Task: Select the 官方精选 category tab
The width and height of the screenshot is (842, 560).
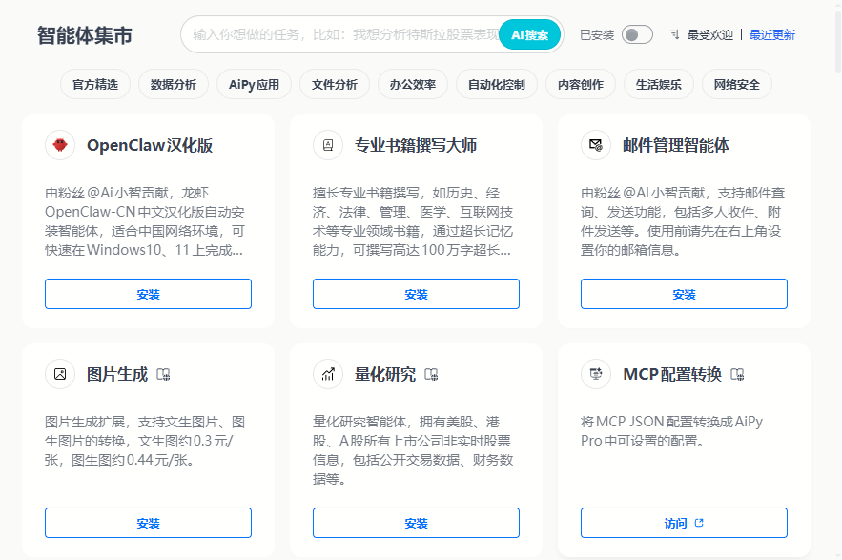Action: click(95, 84)
